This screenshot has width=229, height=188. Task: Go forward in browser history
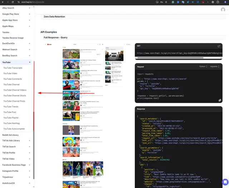click(8, 2)
